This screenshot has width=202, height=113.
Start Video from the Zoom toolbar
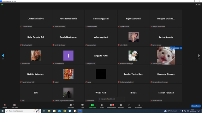[15, 106]
